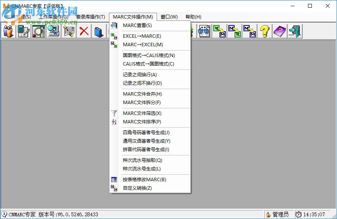
Task: Select 通用汉语著者号生成(Y)
Action: click(150, 141)
